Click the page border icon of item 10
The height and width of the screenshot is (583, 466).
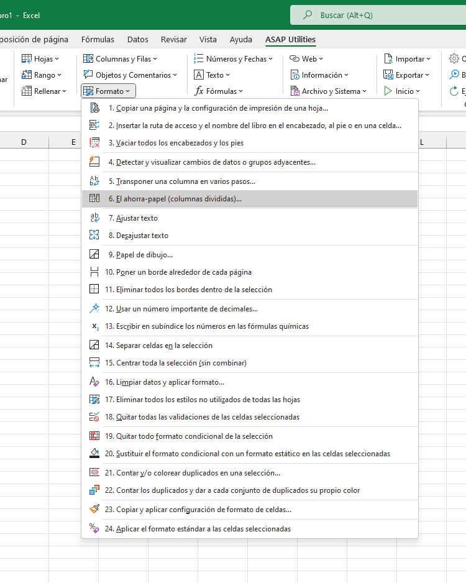point(94,272)
